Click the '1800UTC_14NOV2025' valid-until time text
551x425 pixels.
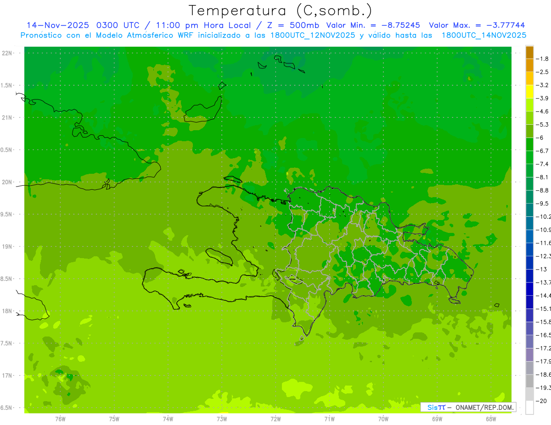[484, 35]
